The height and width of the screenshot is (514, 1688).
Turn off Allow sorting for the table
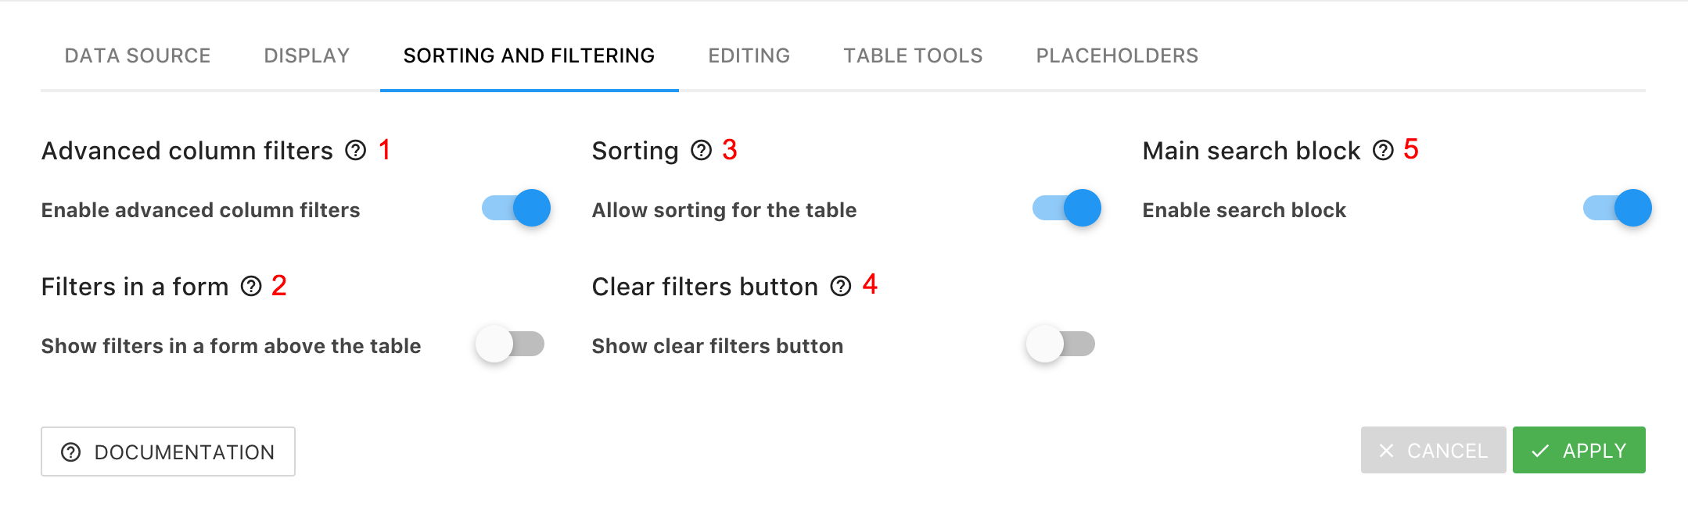(x=1067, y=208)
